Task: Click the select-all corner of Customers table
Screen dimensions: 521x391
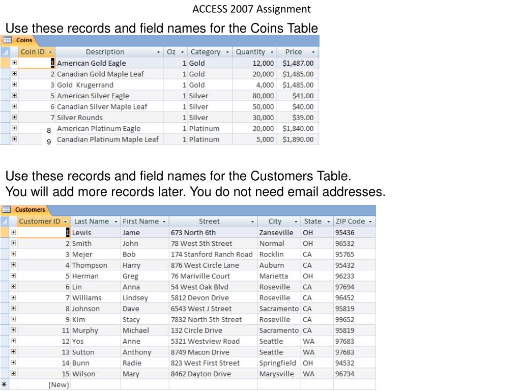Action: click(x=5, y=221)
